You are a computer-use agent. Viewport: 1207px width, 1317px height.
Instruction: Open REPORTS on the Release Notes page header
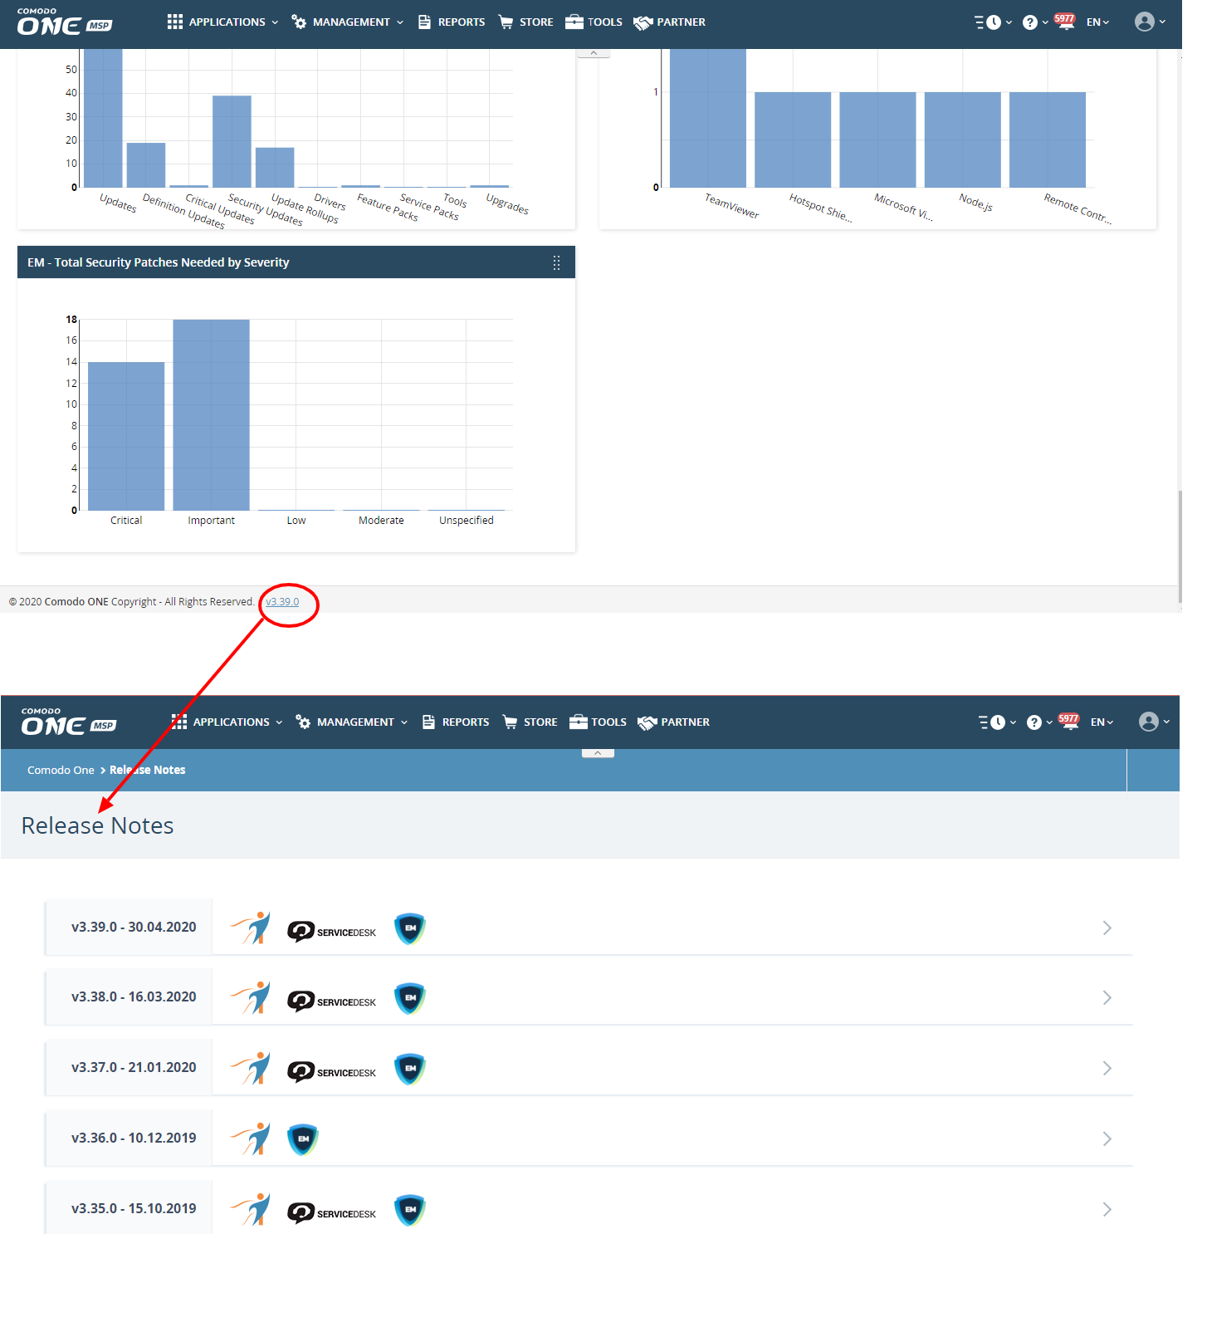click(456, 722)
